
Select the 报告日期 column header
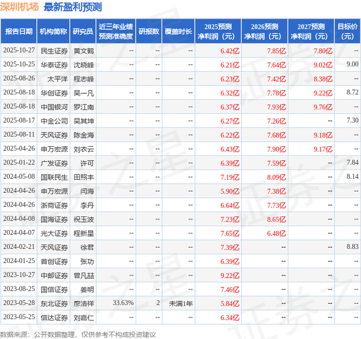pyautogui.click(x=19, y=31)
